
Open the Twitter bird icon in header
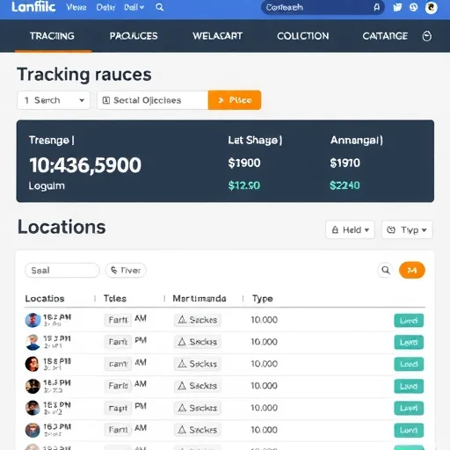(397, 7)
